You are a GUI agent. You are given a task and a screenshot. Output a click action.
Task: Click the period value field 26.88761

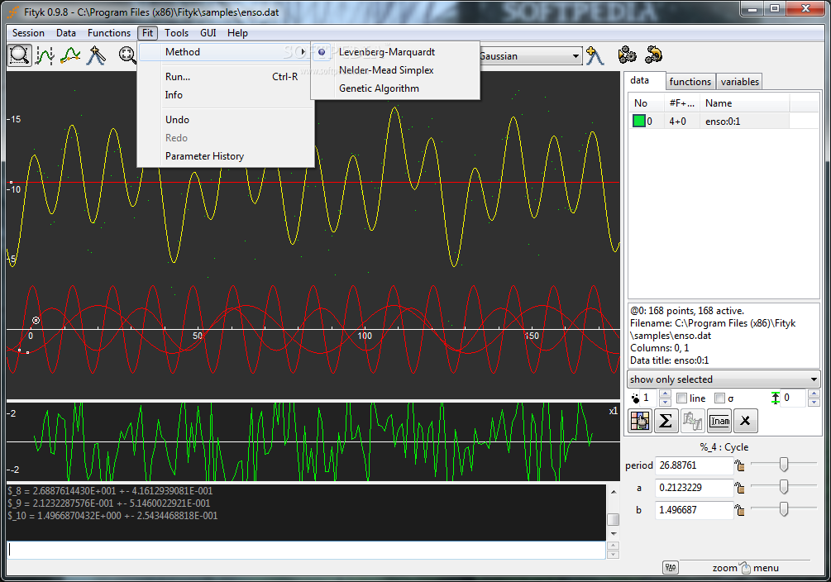coord(695,465)
